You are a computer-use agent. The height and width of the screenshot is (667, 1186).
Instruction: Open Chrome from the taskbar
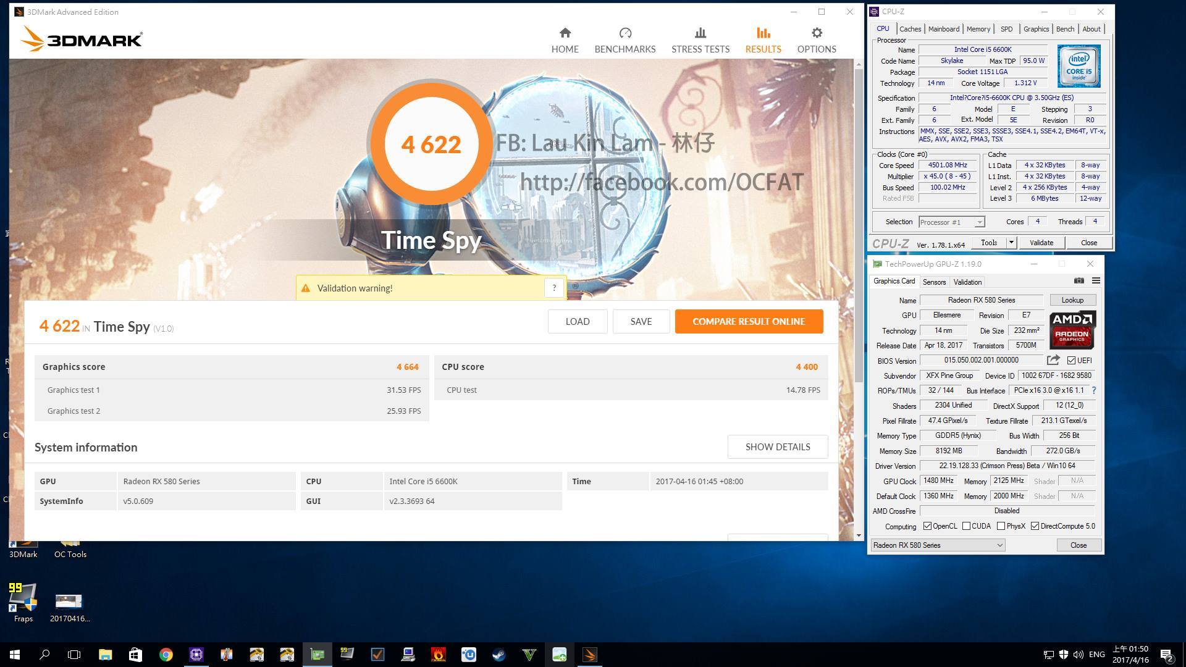point(166,655)
